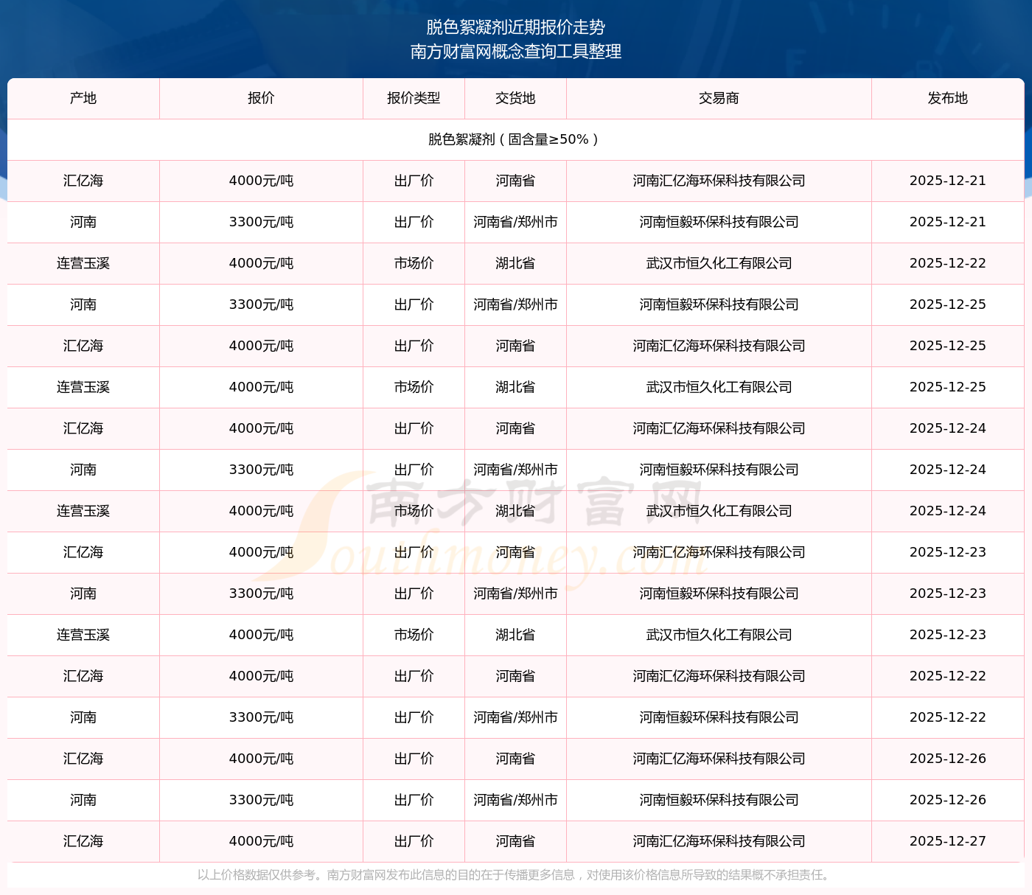This screenshot has width=1032, height=895.
Task: Click the 3300元/吨 price in the 2025-12-21 row
Action: point(261,222)
